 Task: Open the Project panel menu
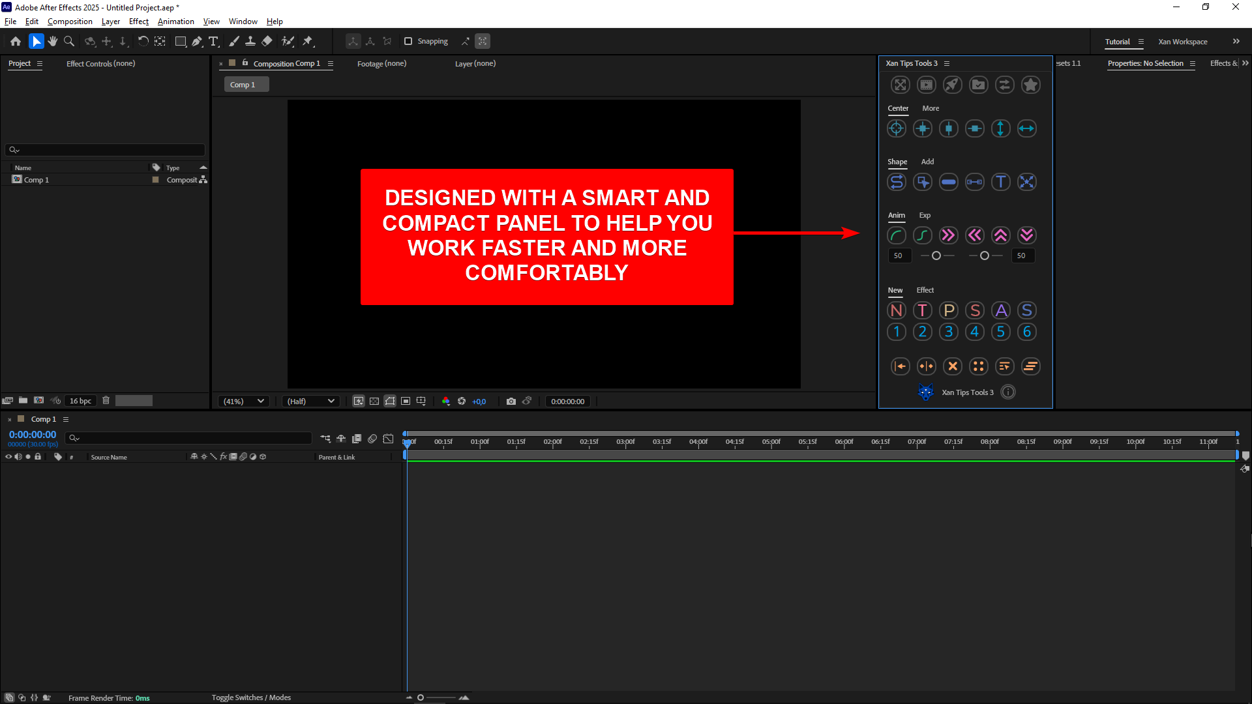[40, 63]
